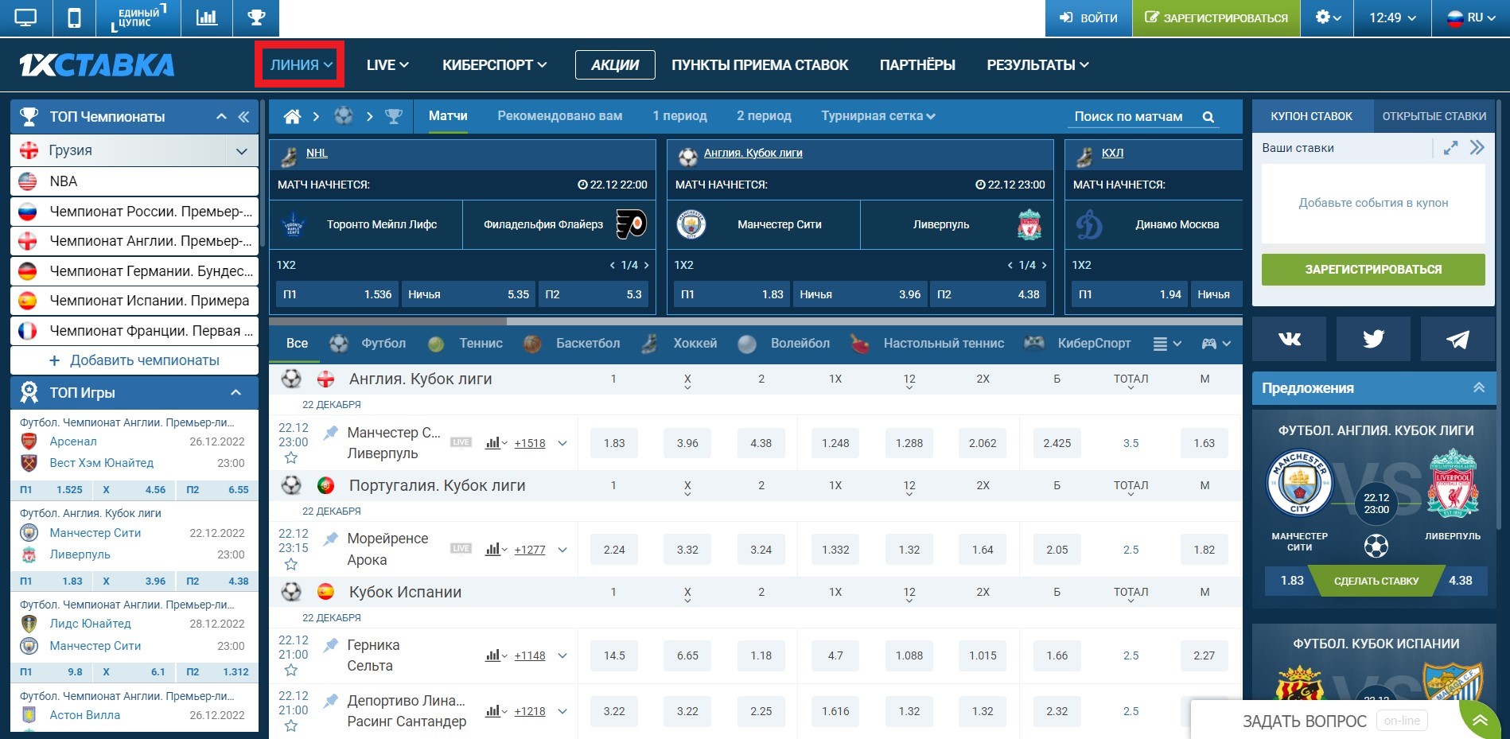Click Добавить чемпионаты link
1510x739 pixels.
[x=134, y=360]
